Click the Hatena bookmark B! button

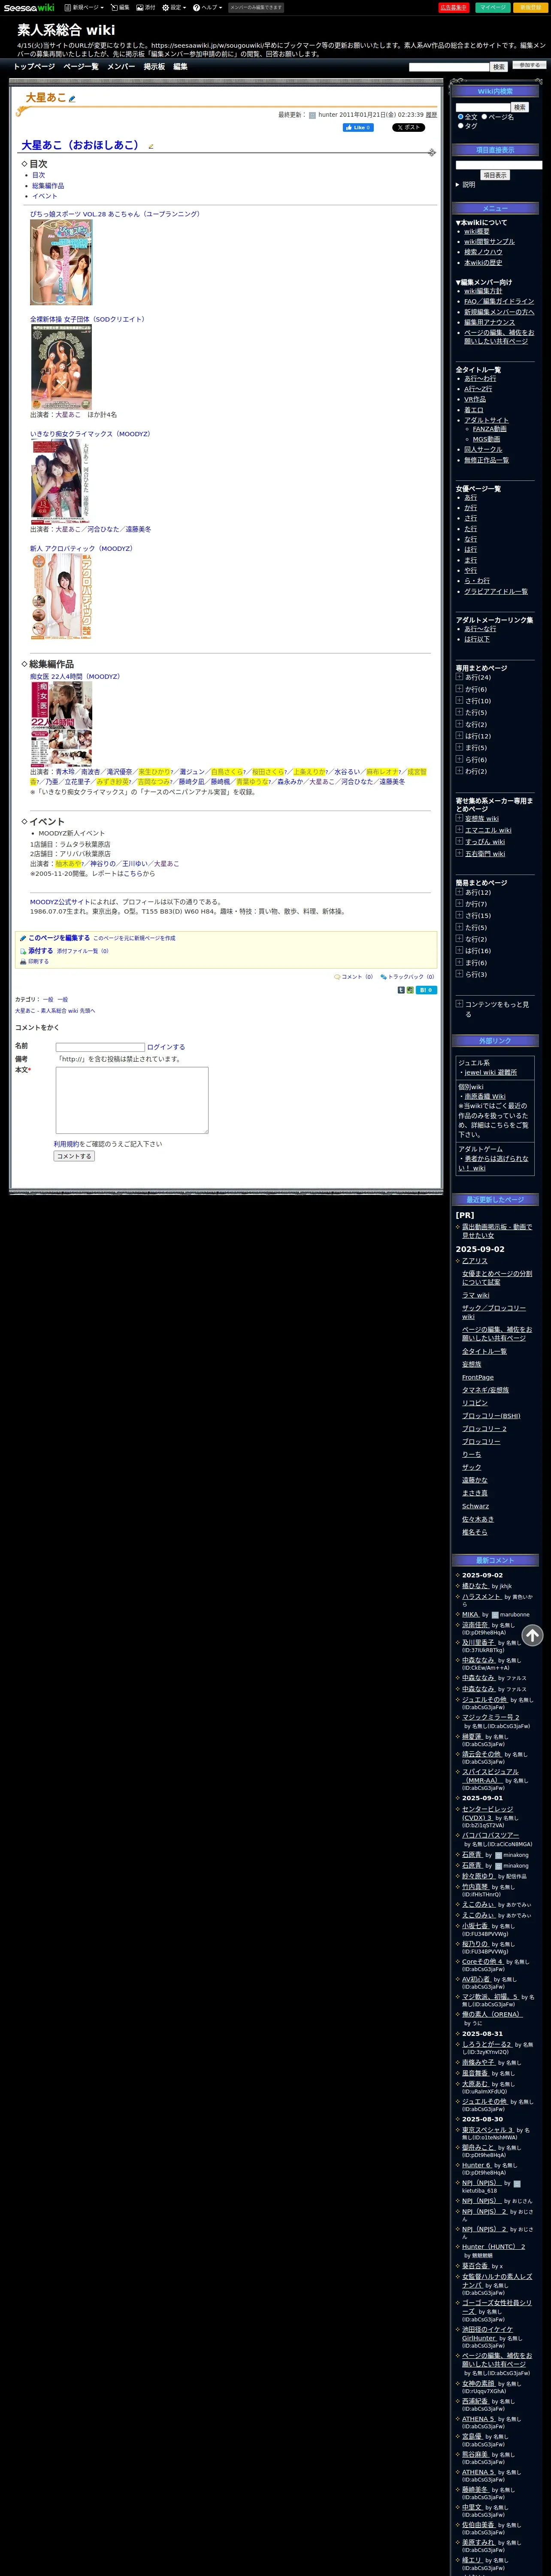[x=426, y=990]
